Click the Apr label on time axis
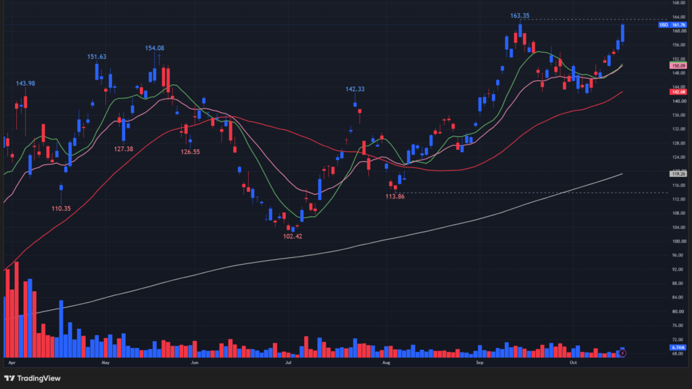 pos(12,363)
